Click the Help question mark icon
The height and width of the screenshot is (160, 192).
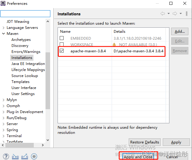click(6, 156)
